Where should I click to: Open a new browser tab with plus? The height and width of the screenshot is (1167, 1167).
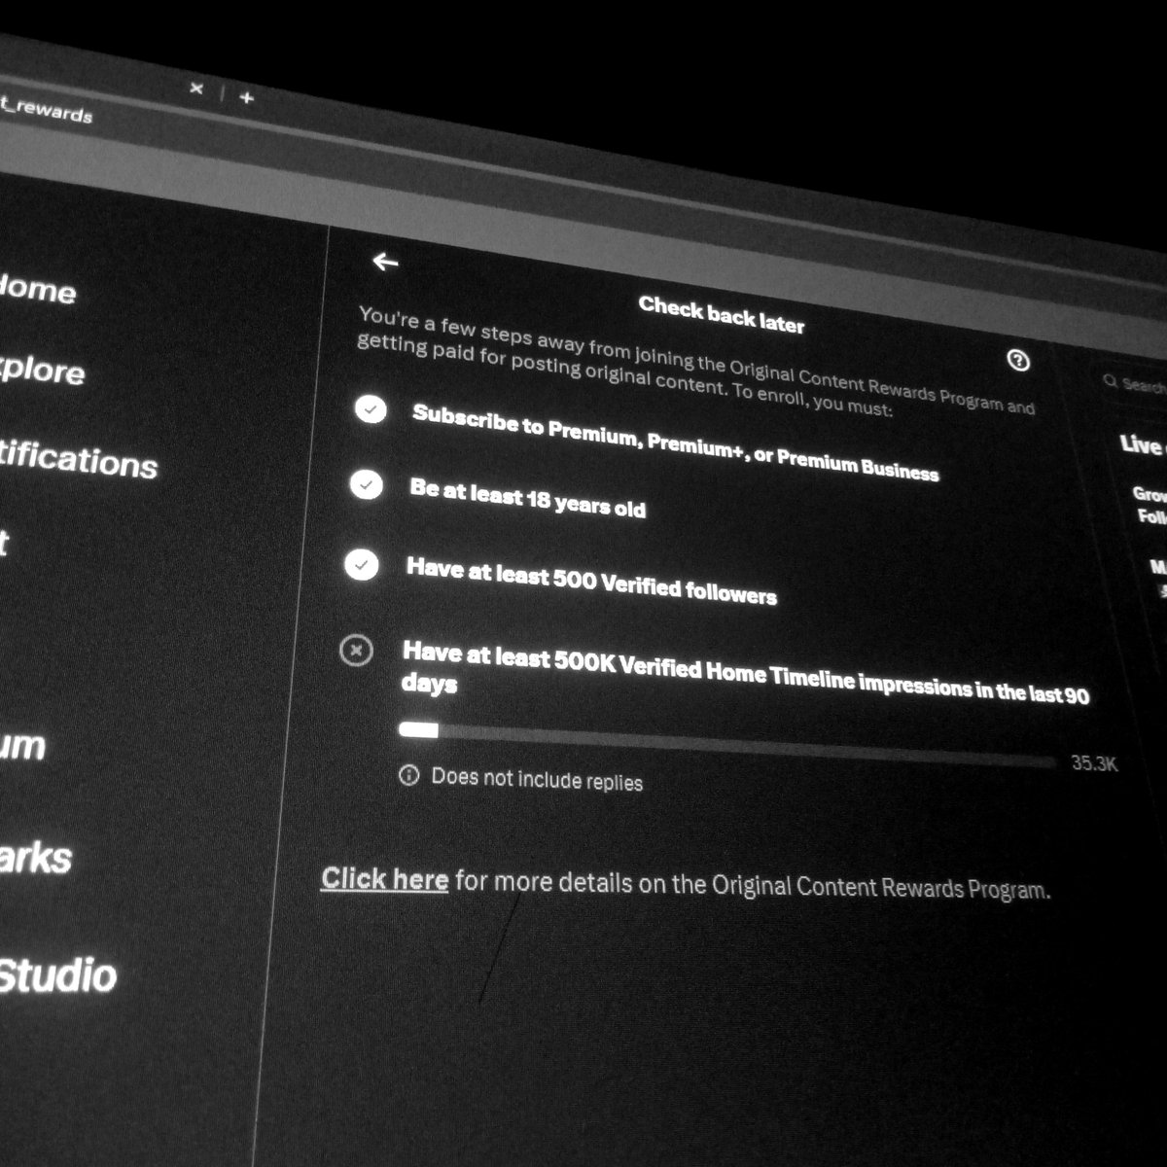[246, 97]
